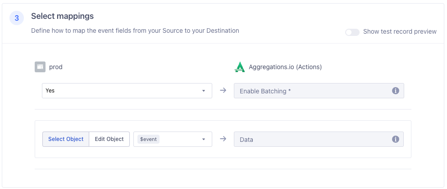The height and width of the screenshot is (189, 447).
Task: Click the info icon in Enable Batching field
Action: (396, 91)
